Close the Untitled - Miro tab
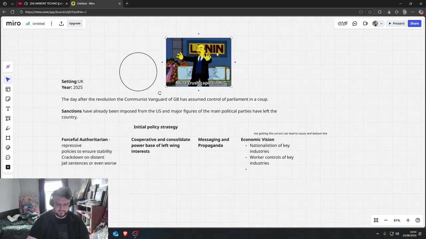 point(119,4)
